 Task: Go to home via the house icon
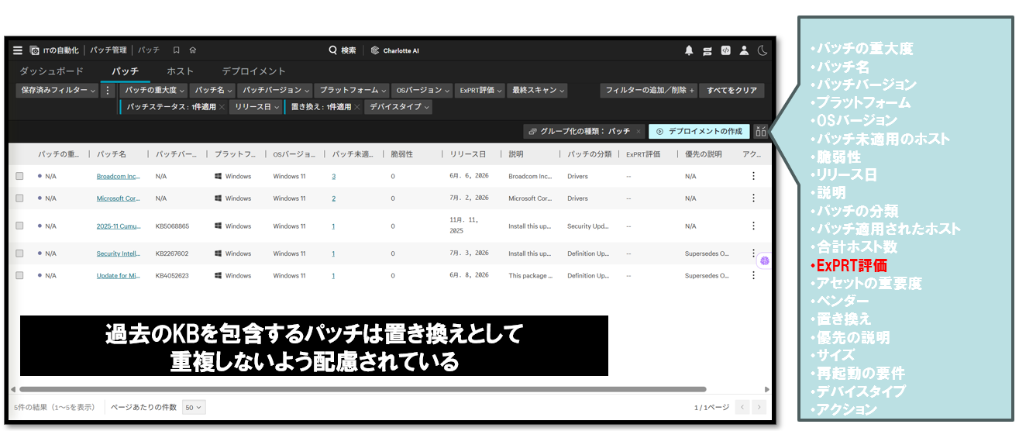click(193, 50)
